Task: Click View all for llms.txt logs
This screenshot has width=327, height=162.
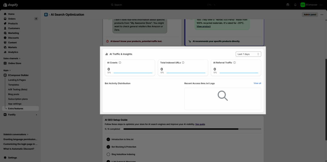Action: tap(257, 83)
